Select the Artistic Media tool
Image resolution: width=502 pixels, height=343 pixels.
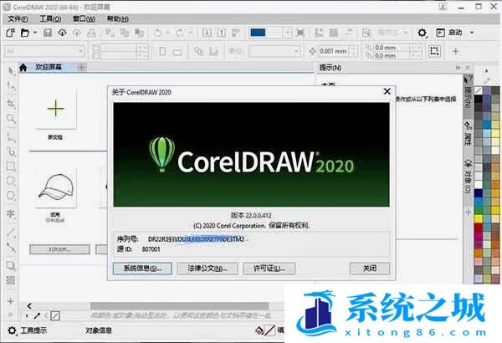[11, 151]
